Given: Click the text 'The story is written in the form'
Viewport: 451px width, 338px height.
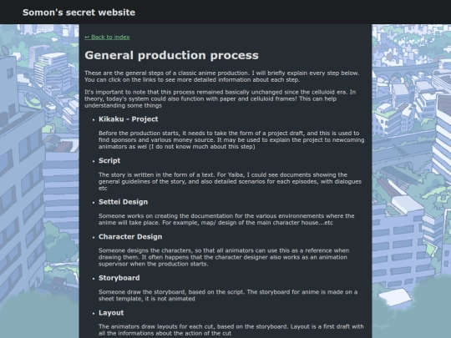Looking at the screenshot, I should point(231,181).
